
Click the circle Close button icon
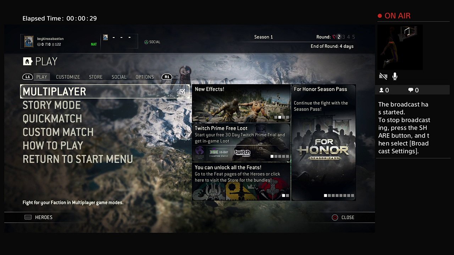[x=335, y=217]
